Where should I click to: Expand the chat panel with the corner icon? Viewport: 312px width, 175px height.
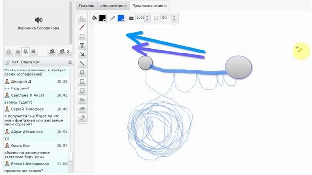tap(70, 62)
